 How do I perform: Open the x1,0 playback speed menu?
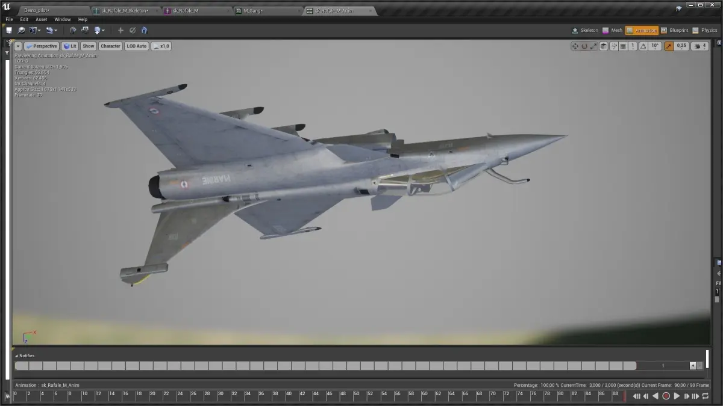click(161, 46)
